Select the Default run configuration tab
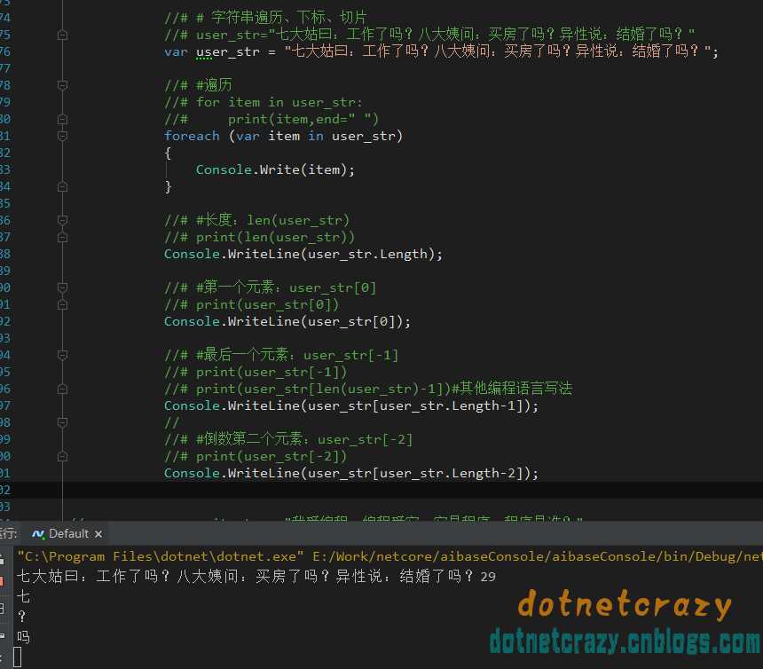The width and height of the screenshot is (763, 669). [x=67, y=534]
